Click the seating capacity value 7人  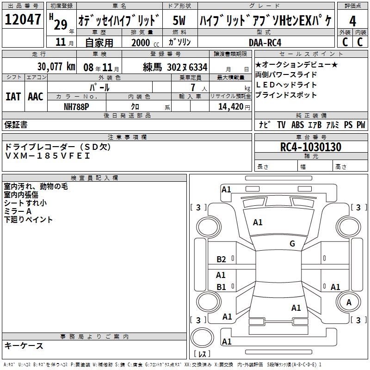click(x=199, y=87)
